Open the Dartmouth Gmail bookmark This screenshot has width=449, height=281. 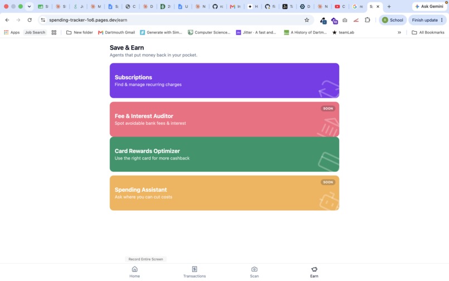116,32
